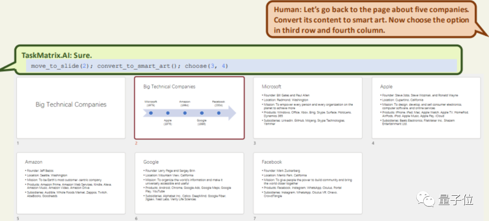The width and height of the screenshot is (489, 221).
Task: Select the timeline slide thumbnail numbered 2
Action: (x=189, y=108)
